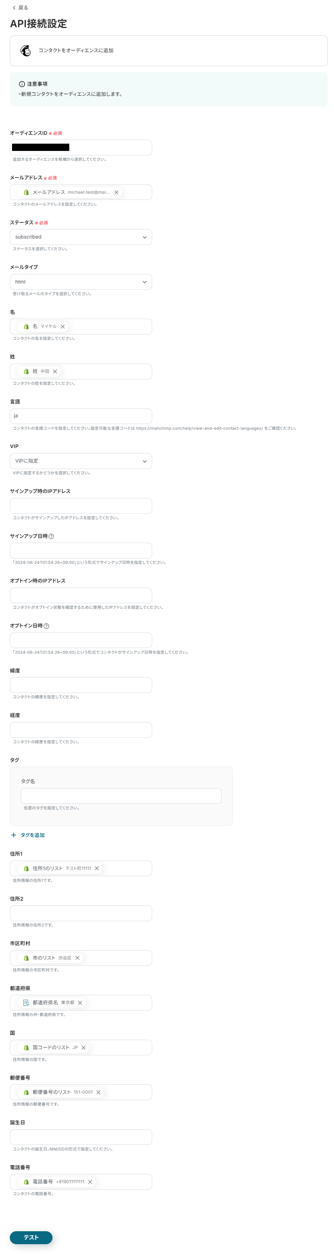The width and height of the screenshot is (334, 1254).
Task: Remove the 電話番号 tag with X
Action: click(x=90, y=1182)
